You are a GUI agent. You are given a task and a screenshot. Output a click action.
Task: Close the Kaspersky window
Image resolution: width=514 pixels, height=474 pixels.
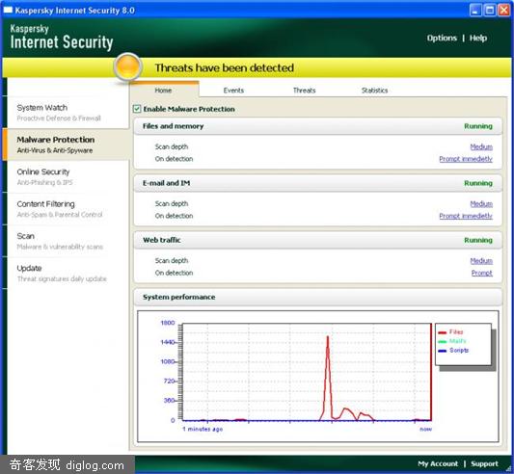(503, 11)
